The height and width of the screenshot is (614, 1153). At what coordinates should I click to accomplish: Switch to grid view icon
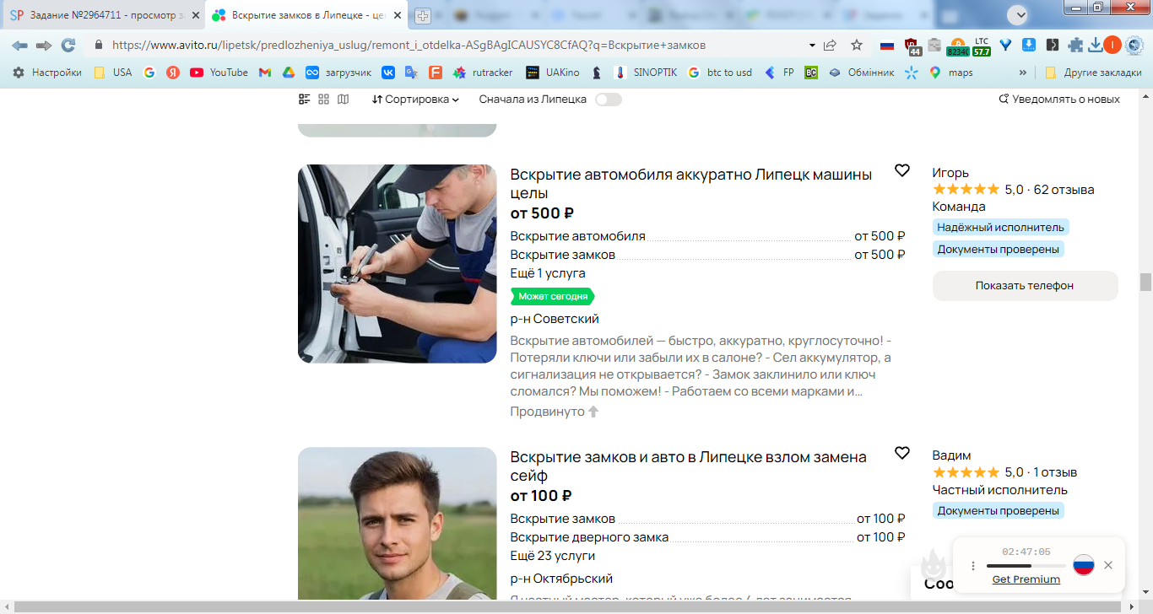coord(323,100)
